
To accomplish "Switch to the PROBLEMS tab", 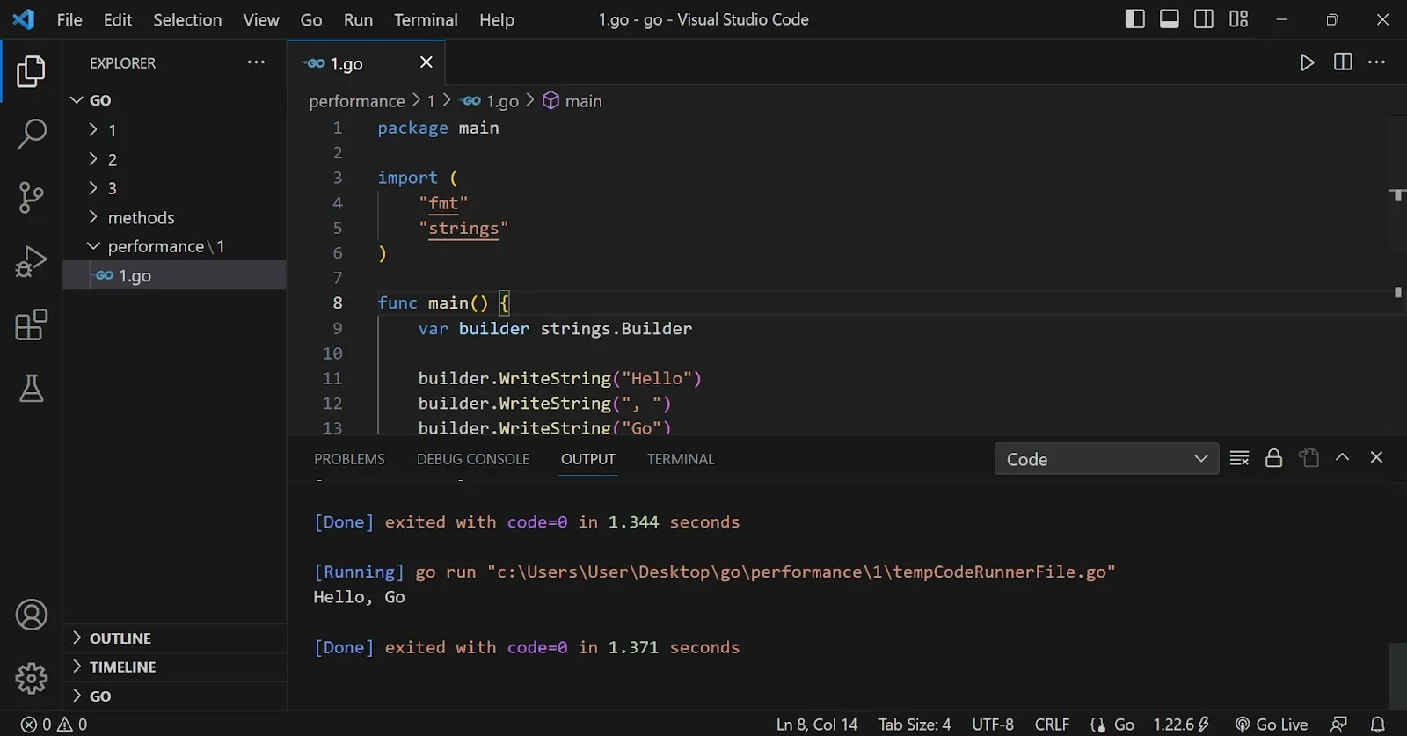I will pyautogui.click(x=349, y=459).
